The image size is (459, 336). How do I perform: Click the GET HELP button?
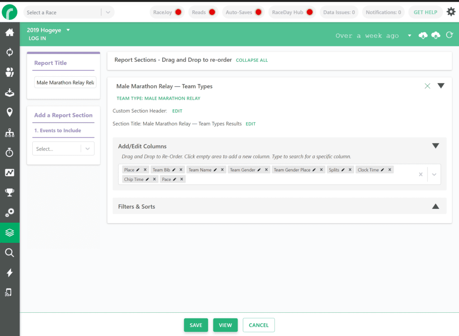tap(425, 12)
